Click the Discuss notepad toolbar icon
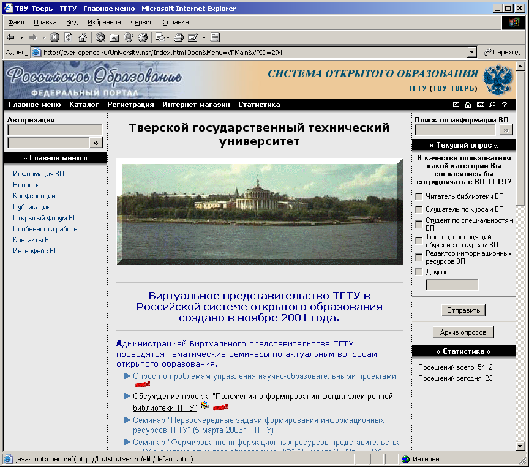529x467 pixels. [x=215, y=37]
